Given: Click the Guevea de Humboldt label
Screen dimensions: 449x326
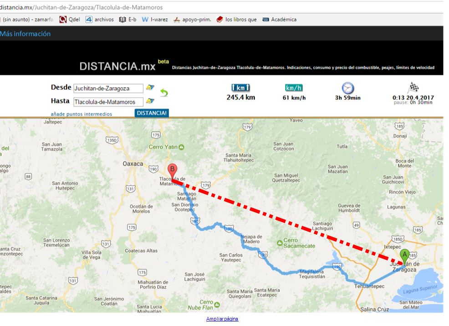Looking at the screenshot, I should pos(349,208).
